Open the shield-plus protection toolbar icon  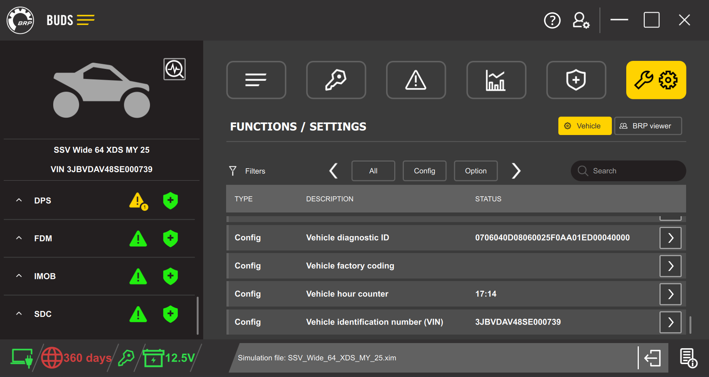576,80
